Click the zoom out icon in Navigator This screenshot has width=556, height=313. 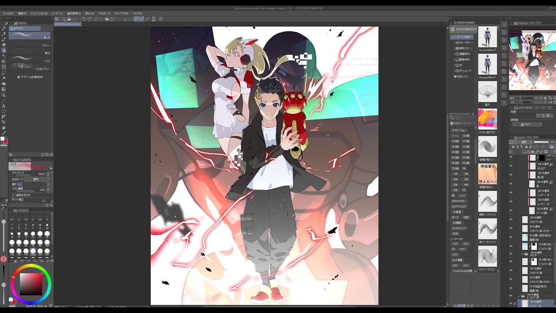[537, 98]
